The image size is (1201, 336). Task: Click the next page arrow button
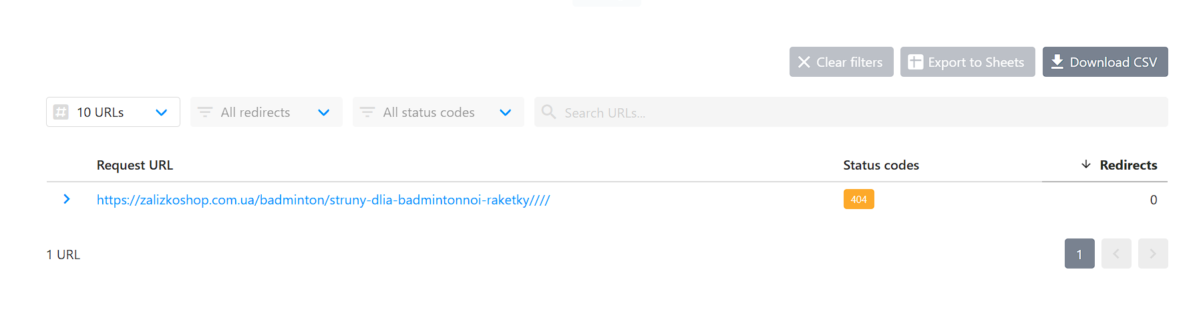pyautogui.click(x=1152, y=254)
